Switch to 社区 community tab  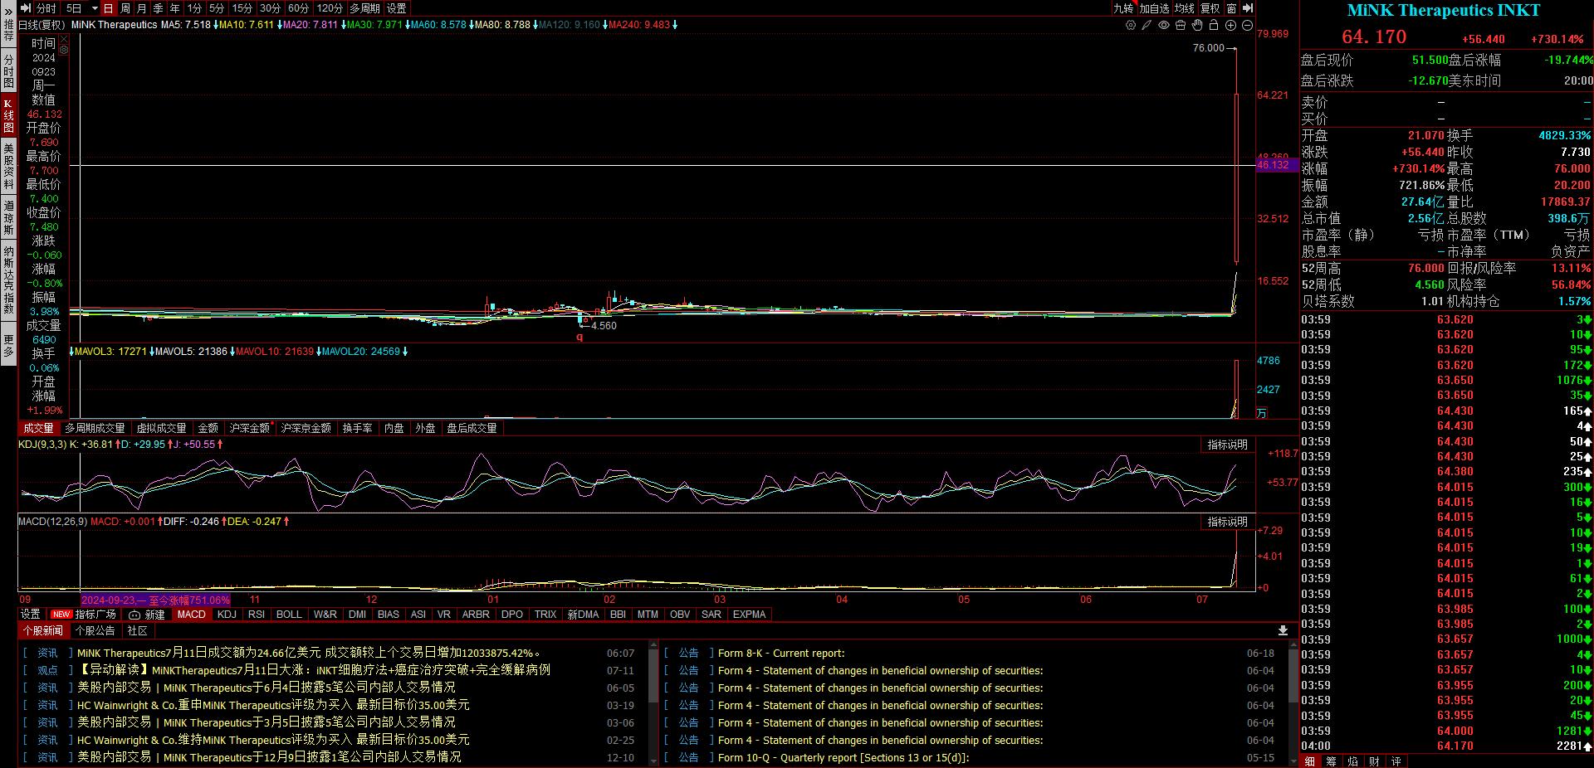pos(137,631)
